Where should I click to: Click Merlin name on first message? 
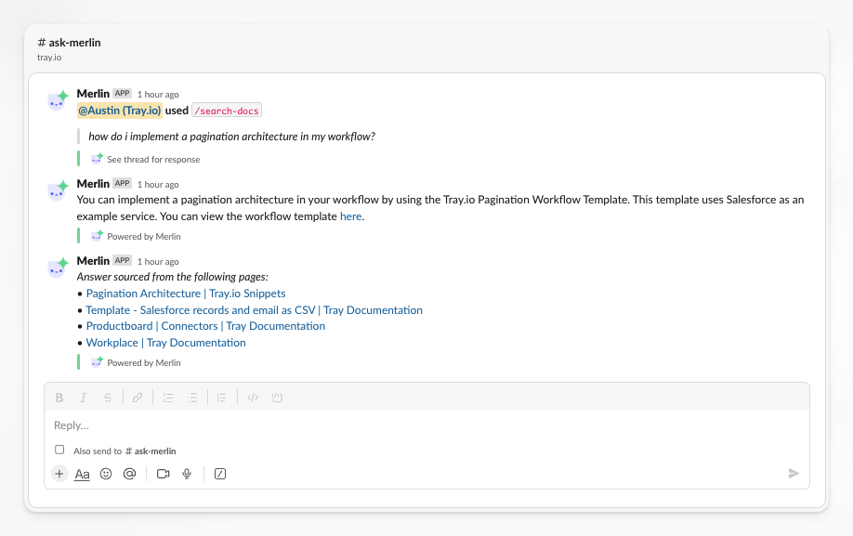(93, 94)
